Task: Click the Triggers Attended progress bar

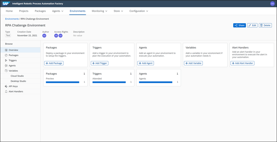Action: pos(109,82)
